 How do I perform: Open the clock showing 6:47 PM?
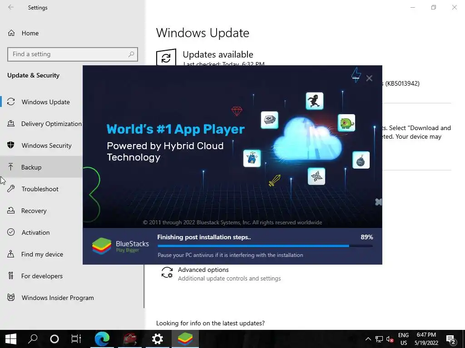[x=426, y=339]
